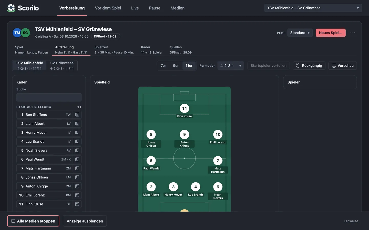The height and width of the screenshot is (230, 369).
Task: Select the TM team badge
Action: [x=17, y=33]
